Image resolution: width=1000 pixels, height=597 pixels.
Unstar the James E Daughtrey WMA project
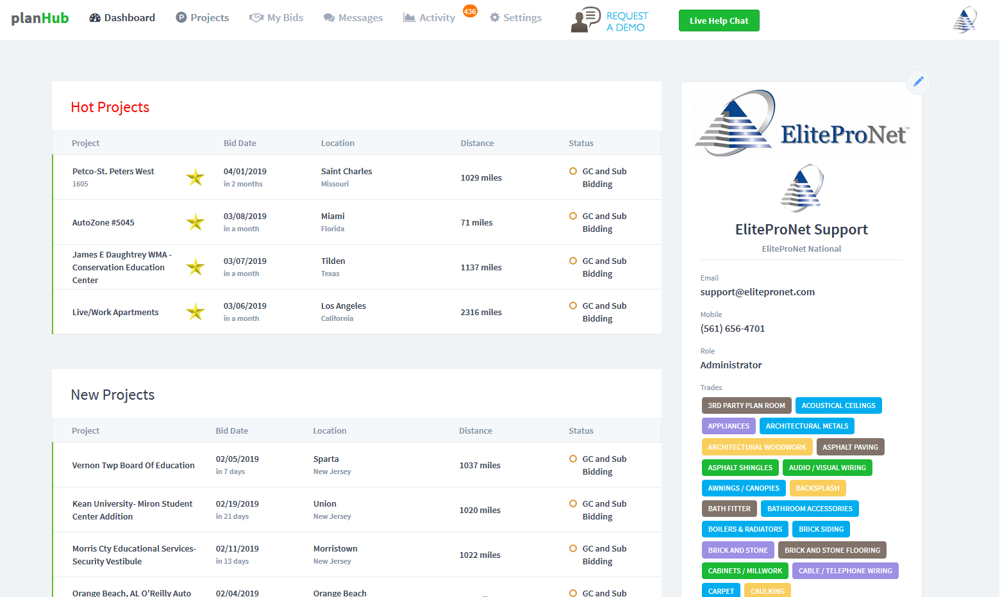(x=196, y=267)
